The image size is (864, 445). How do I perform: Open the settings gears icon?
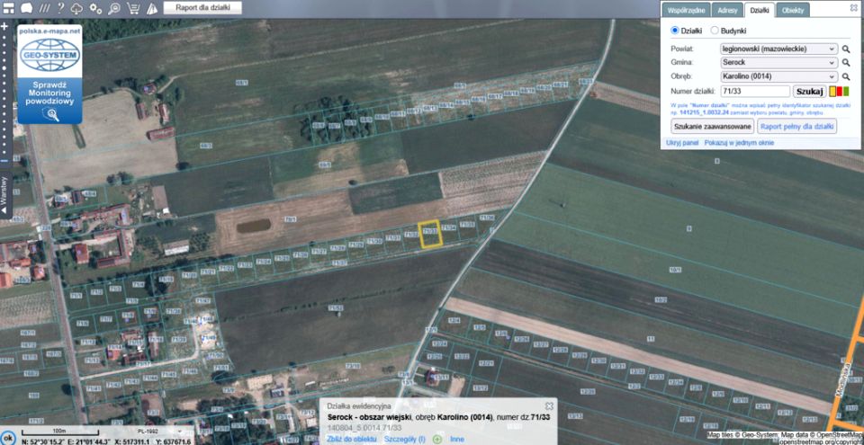(96, 8)
